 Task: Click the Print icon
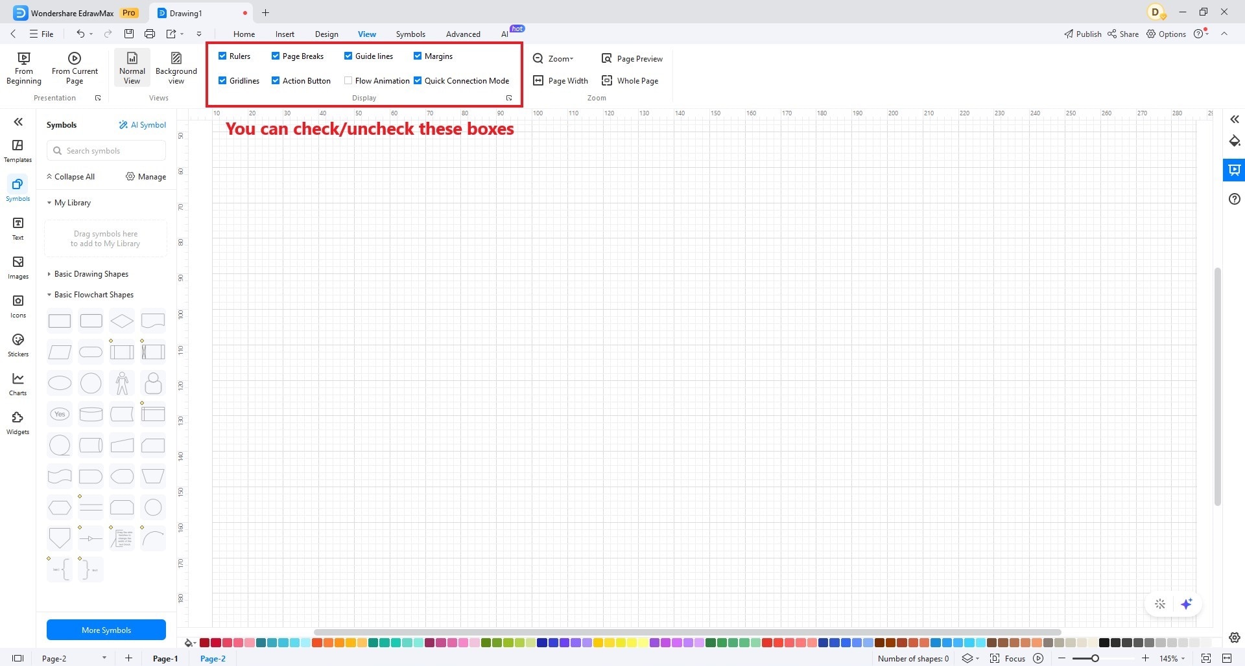(x=150, y=34)
